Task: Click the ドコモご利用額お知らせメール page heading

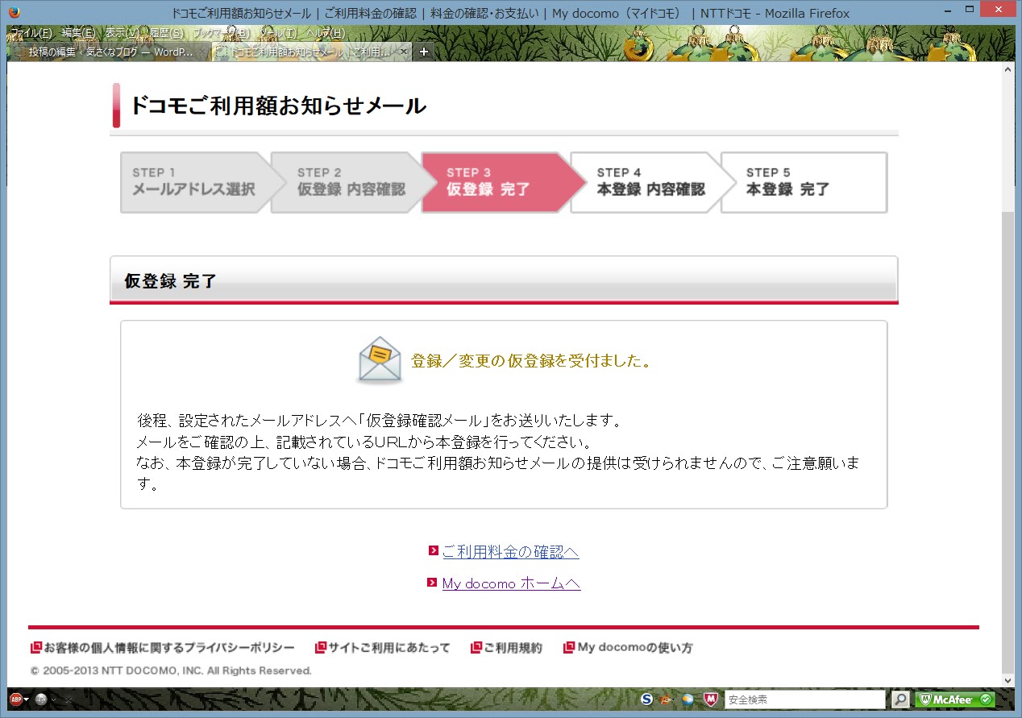Action: pyautogui.click(x=278, y=106)
